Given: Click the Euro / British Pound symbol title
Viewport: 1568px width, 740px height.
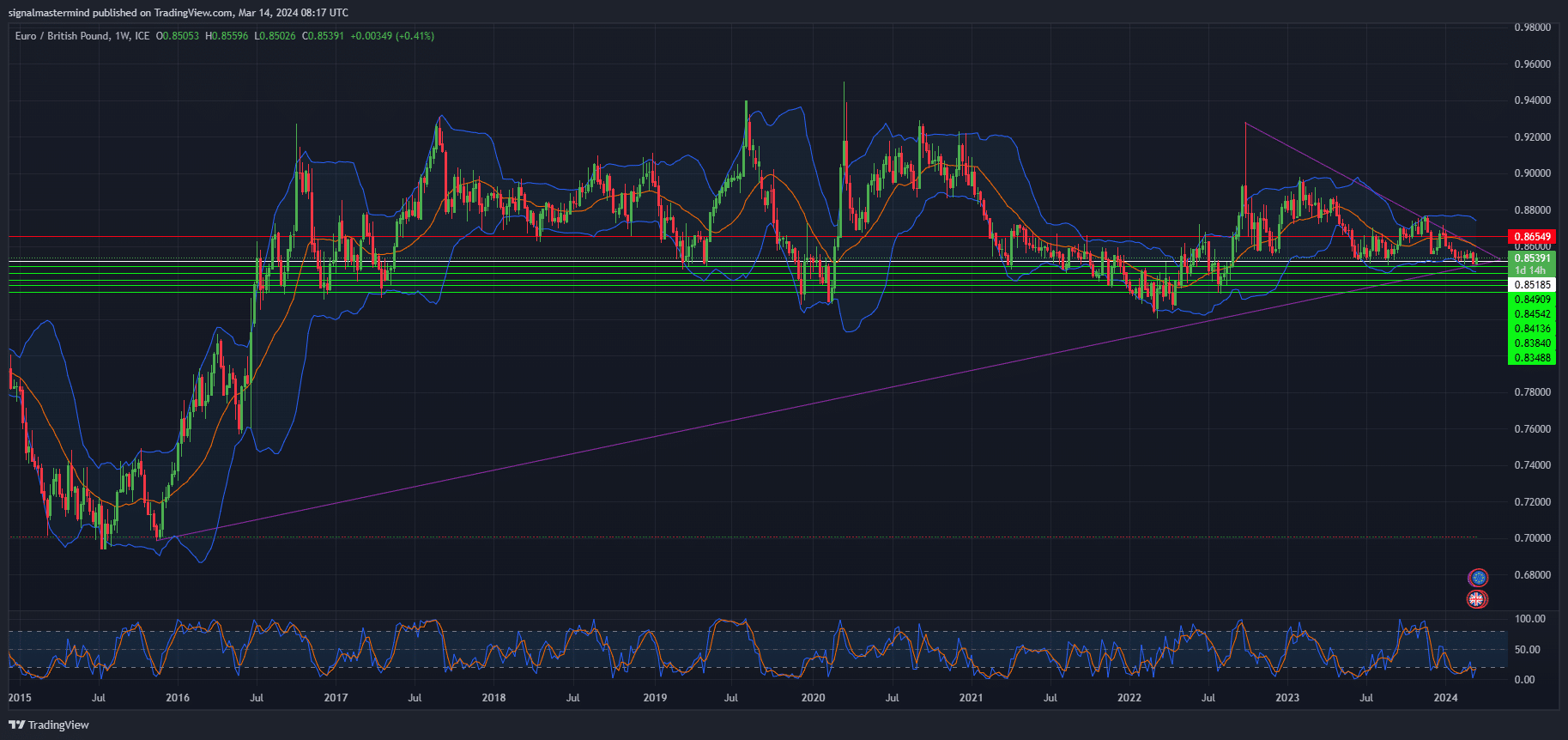Looking at the screenshot, I should point(62,36).
